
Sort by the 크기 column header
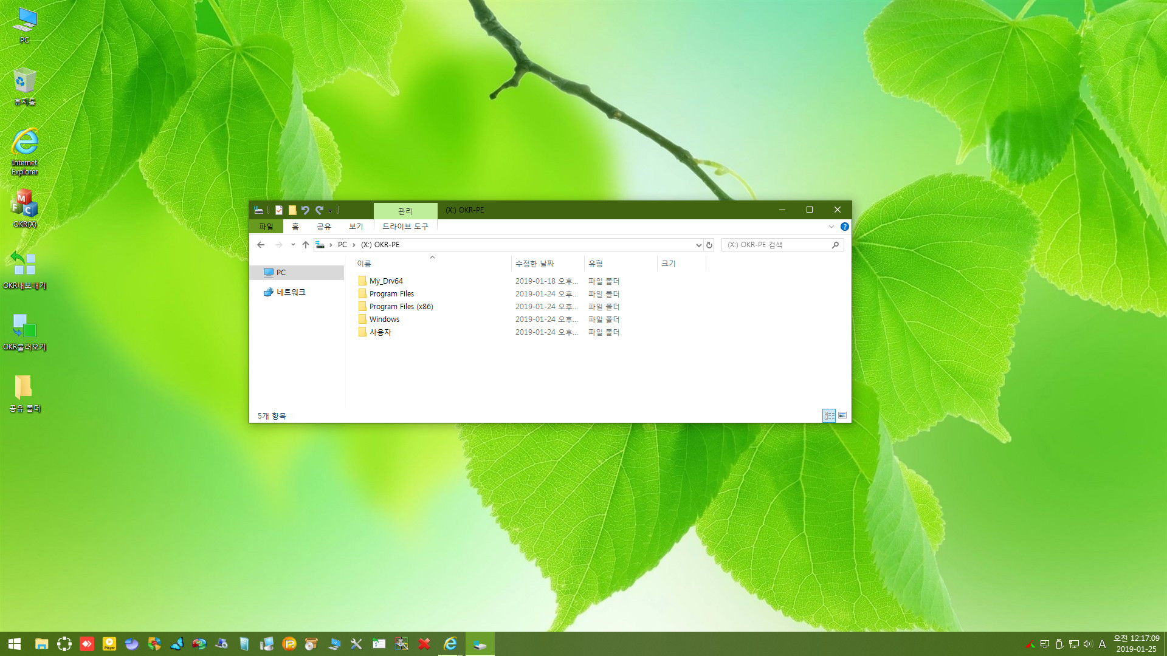[681, 264]
